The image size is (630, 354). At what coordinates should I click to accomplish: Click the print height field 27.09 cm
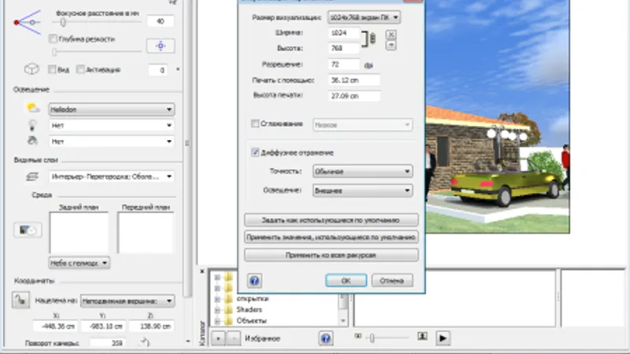tap(354, 96)
